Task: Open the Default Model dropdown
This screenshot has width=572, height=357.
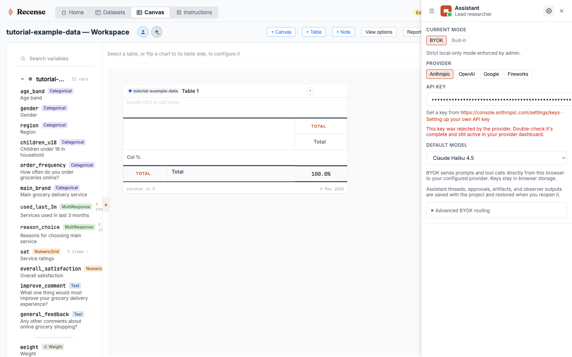Action: (x=497, y=158)
